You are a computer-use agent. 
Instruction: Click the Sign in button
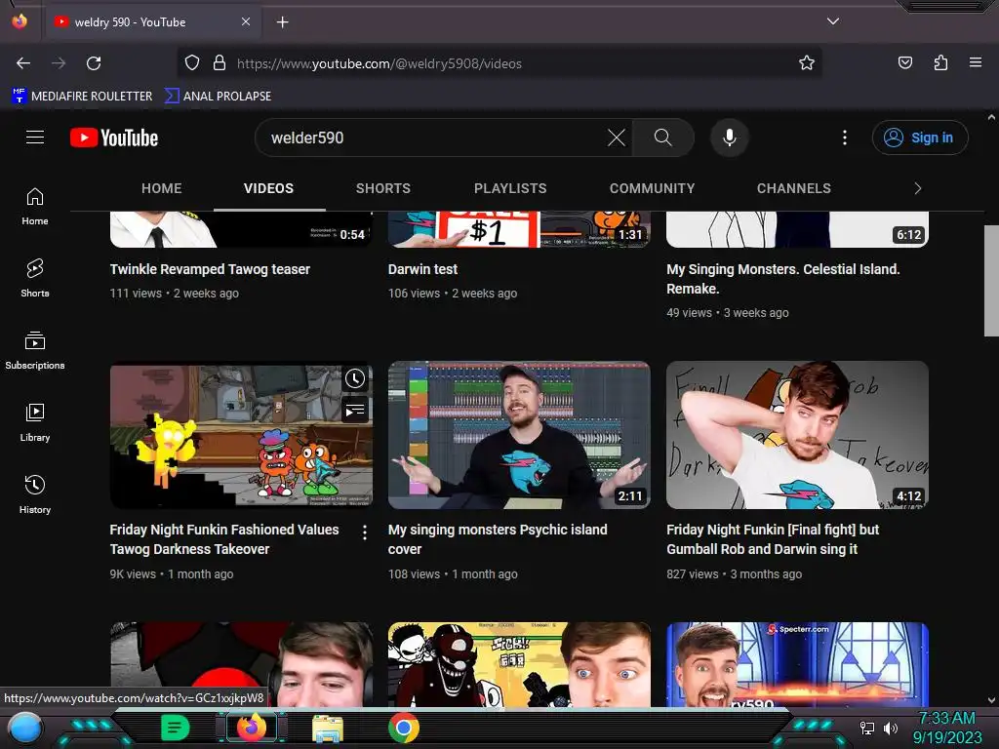919,138
